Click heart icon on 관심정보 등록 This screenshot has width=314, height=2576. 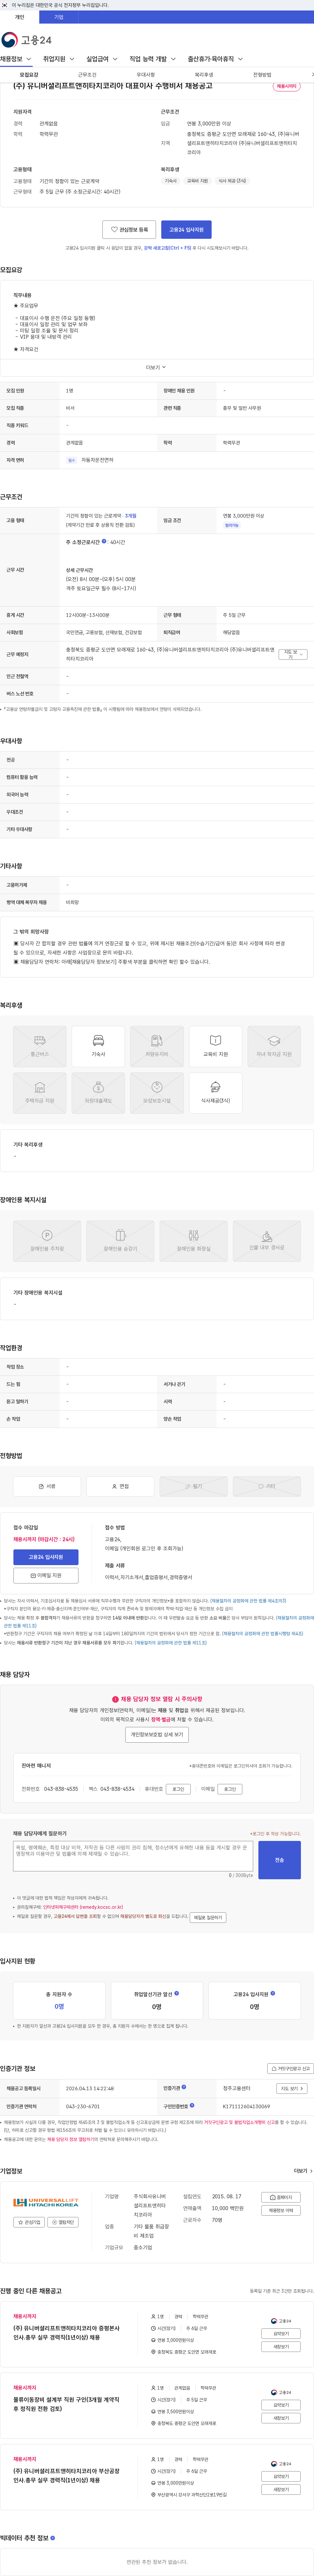[114, 229]
